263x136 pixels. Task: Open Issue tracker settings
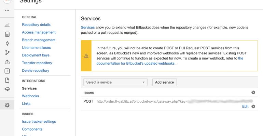[x=39, y=122]
